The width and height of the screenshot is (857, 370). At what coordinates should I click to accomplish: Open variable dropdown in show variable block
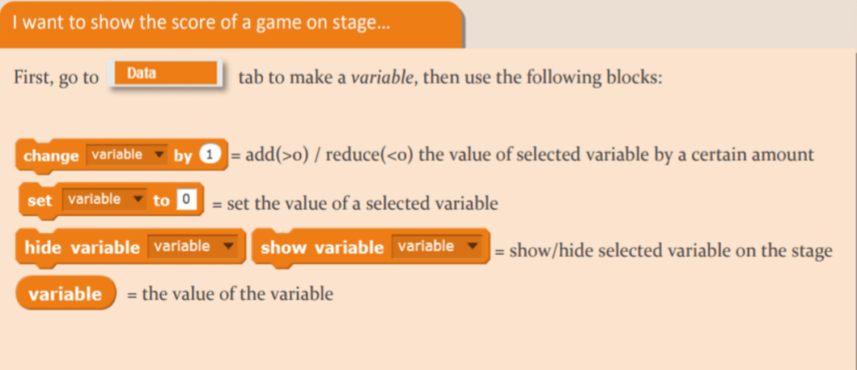(436, 246)
